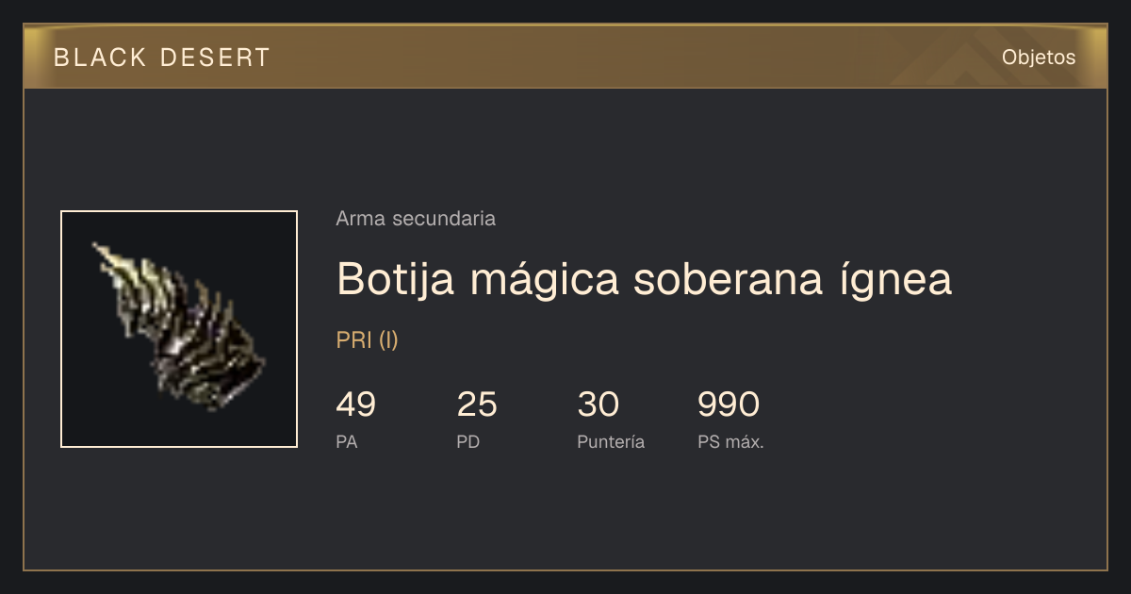Click the 30 Puntería value
This screenshot has width=1131, height=594.
click(x=598, y=404)
